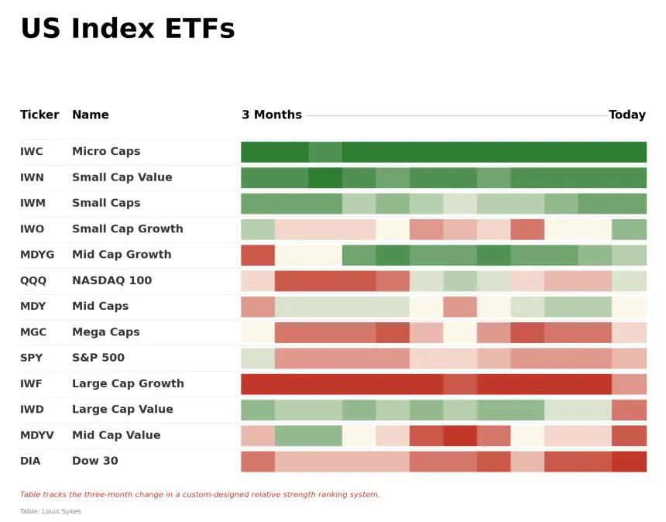This screenshot has height=522, width=666.
Task: Click the NASDAQ 100 row name
Action: tap(112, 281)
